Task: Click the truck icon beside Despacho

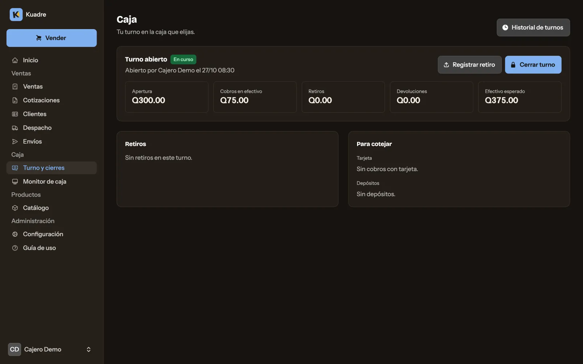Action: (15, 128)
